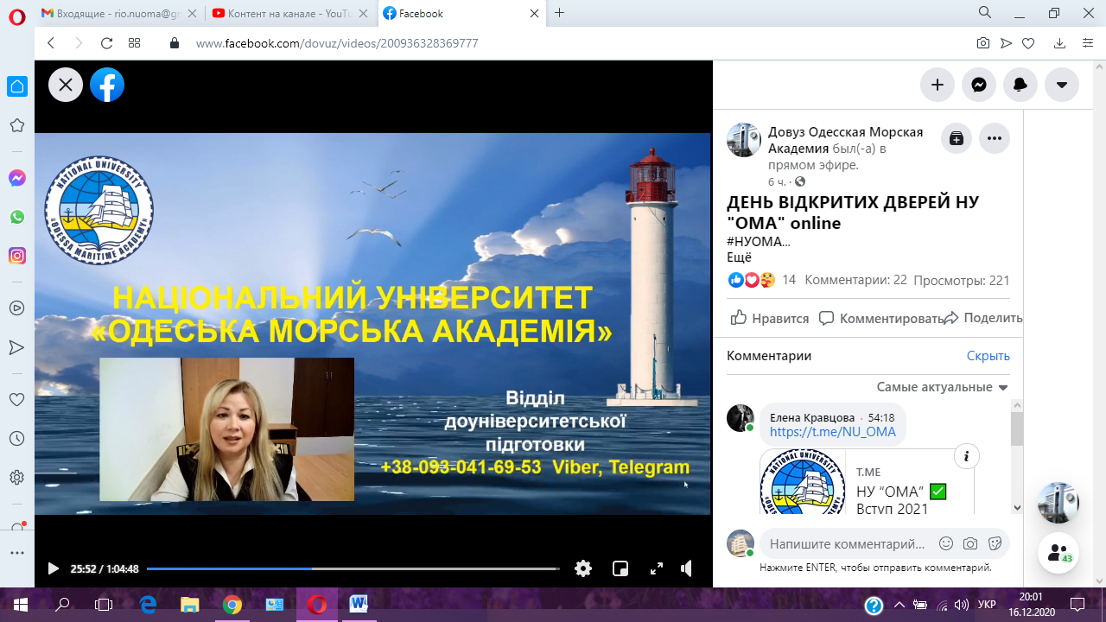
Task: Play the video
Action: click(x=53, y=568)
